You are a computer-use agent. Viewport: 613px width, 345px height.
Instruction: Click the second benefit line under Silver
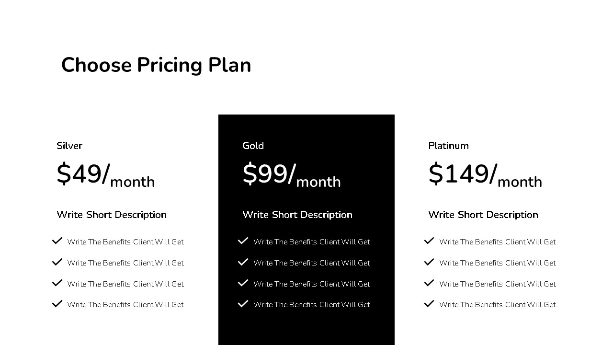(125, 263)
